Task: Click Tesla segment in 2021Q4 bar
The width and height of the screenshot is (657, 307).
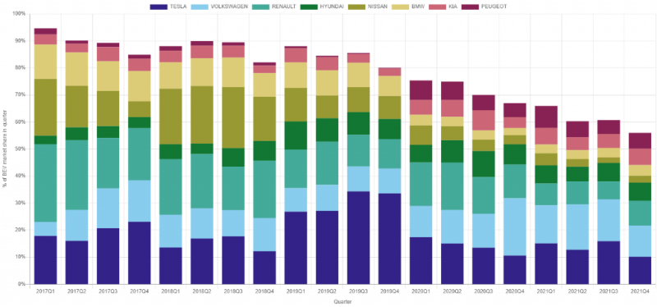Action: [641, 270]
